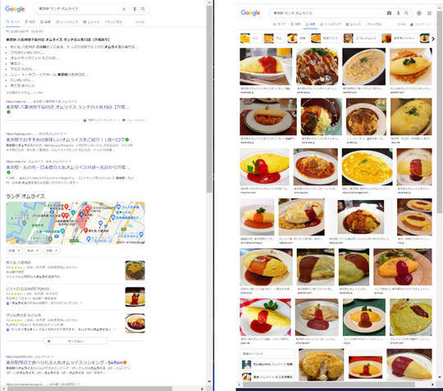The width and height of the screenshot is (443, 391).
Task: Open the SARAH omurice ranking result link
Action: click(x=65, y=362)
